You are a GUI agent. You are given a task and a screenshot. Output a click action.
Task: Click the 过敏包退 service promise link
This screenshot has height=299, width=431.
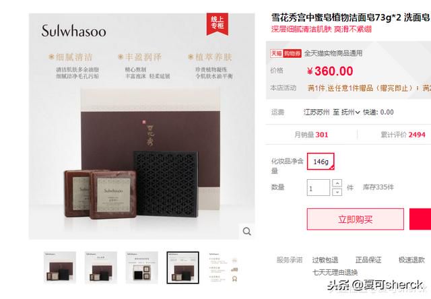pyautogui.click(x=325, y=260)
